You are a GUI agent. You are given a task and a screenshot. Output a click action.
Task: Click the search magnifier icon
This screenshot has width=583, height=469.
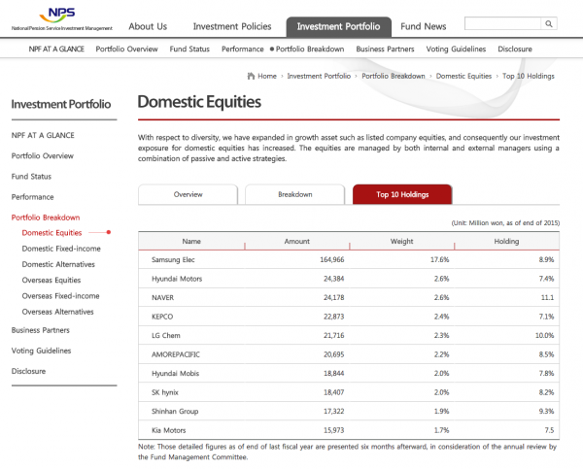coord(548,23)
